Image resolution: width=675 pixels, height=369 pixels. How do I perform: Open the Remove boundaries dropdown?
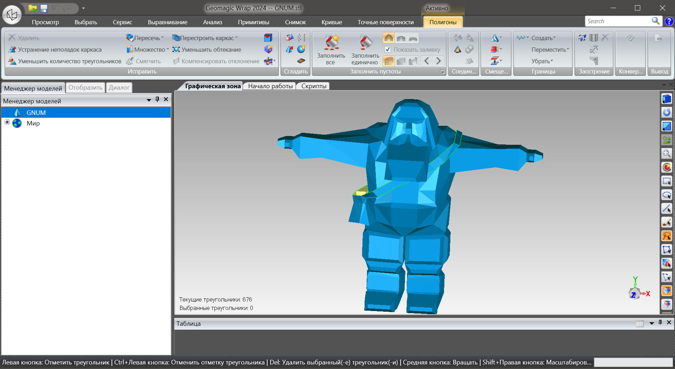point(542,61)
